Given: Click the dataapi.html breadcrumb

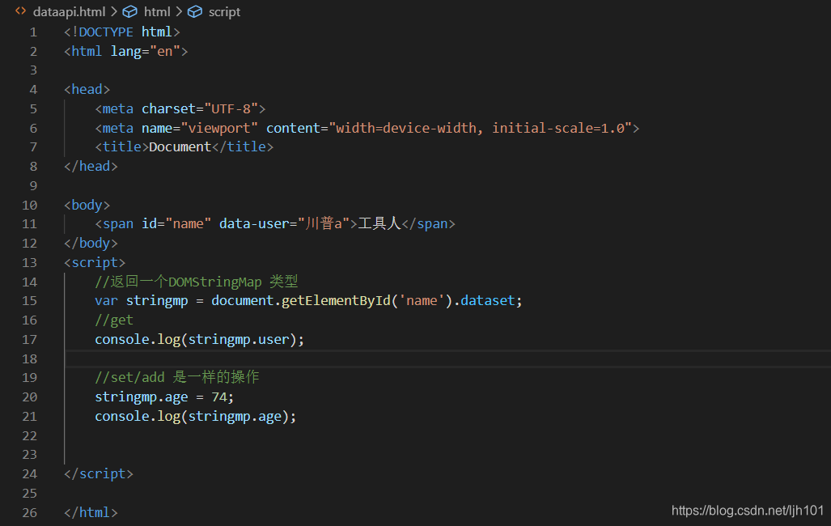Looking at the screenshot, I should [69, 11].
